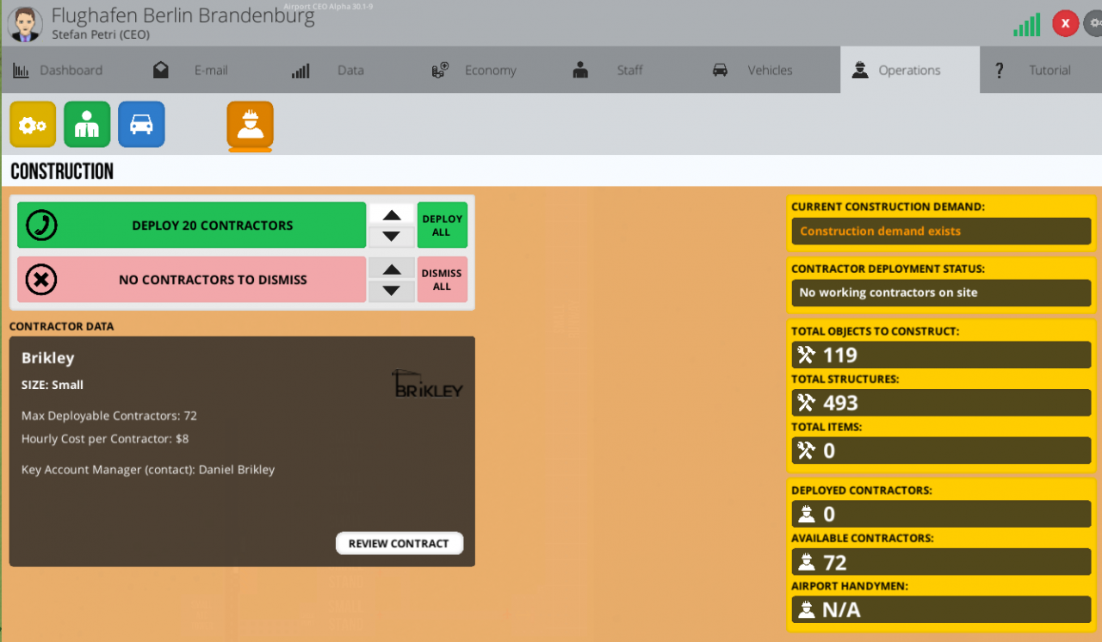
Task: Click the CEO avatar portrait
Action: point(25,24)
